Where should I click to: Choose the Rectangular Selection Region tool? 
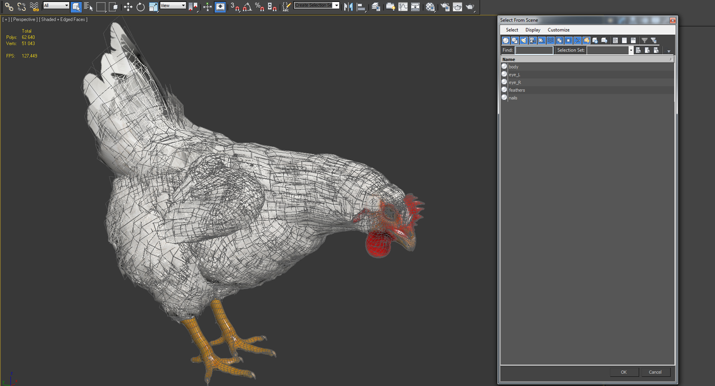tap(100, 7)
